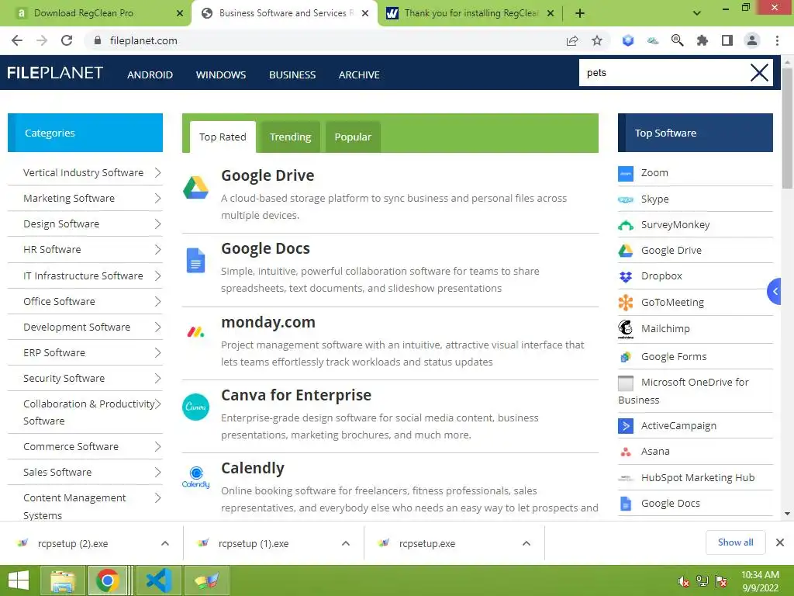Viewport: 794px width, 596px height.
Task: Open the WINDOWS menu item
Action: click(x=221, y=75)
